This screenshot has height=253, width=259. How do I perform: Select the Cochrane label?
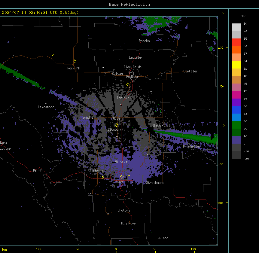click(x=97, y=171)
